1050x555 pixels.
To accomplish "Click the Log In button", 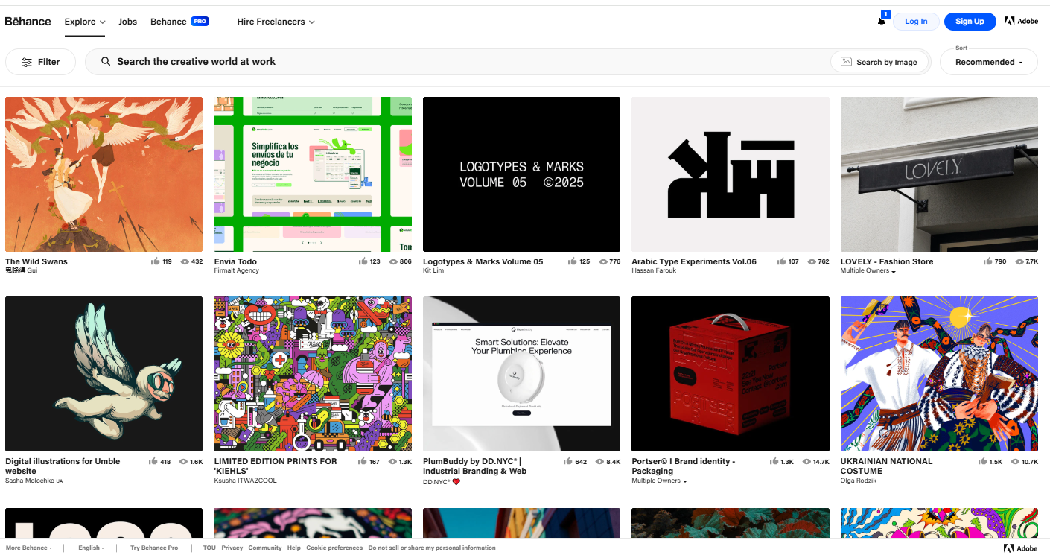I will pyautogui.click(x=916, y=22).
